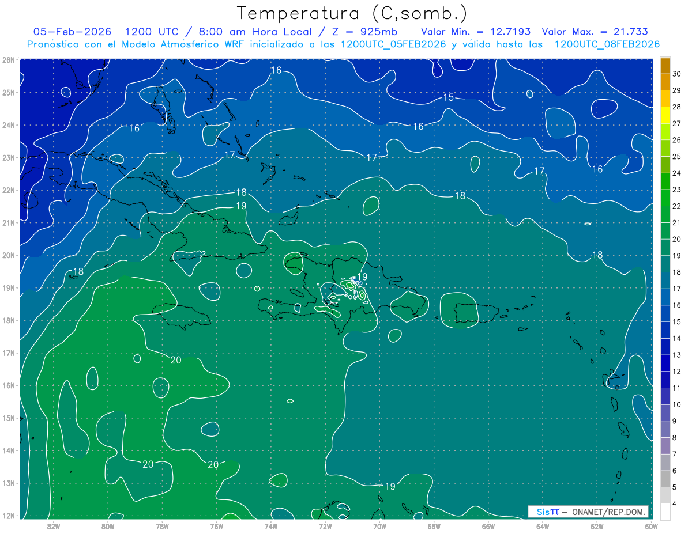Click the '14' label on color scale
The height and width of the screenshot is (534, 692).
click(677, 338)
